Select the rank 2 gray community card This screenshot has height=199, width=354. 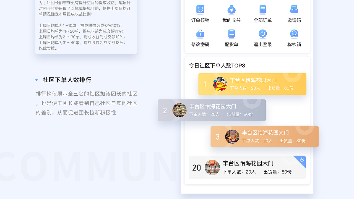pyautogui.click(x=212, y=110)
